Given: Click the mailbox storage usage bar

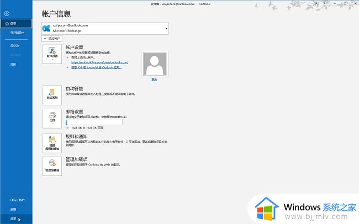Looking at the screenshot, I should [94, 122].
